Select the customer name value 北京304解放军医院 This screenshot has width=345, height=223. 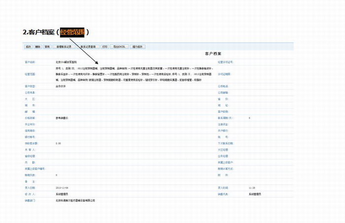67,63
